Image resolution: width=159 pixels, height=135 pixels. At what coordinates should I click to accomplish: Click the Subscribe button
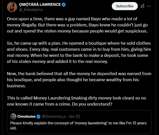[125, 6]
